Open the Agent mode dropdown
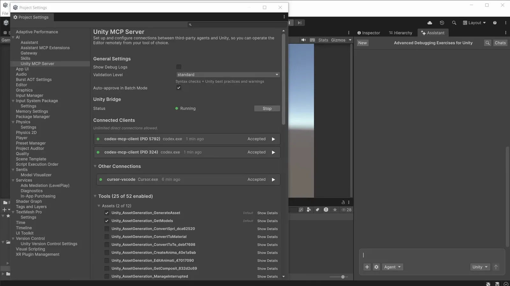This screenshot has height=286, width=510. 393,267
